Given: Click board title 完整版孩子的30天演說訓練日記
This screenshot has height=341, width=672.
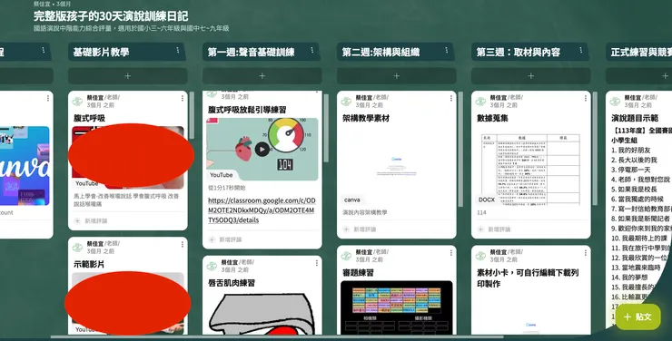Looking at the screenshot, I should 111,16.
